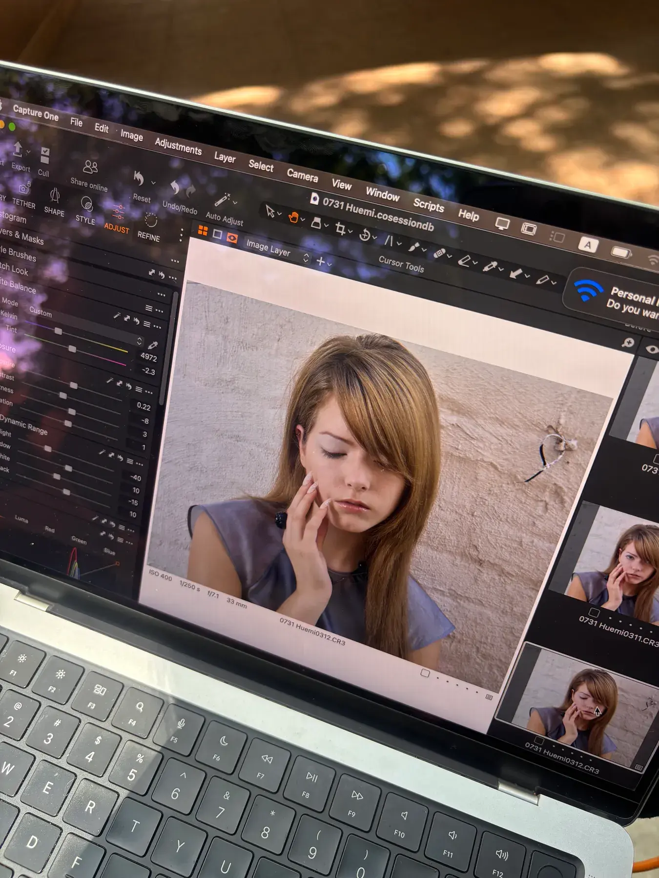The image size is (659, 878).
Task: Pick the Select pointer cursor tool
Action: 269,211
